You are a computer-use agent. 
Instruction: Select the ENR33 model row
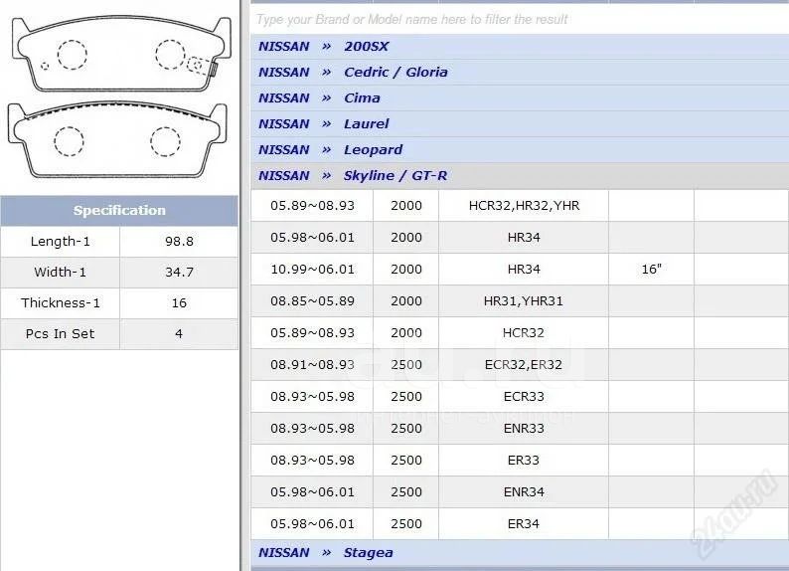(523, 429)
